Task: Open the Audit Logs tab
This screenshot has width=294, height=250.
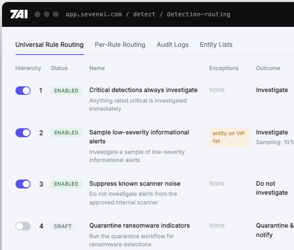Action: coord(173,45)
